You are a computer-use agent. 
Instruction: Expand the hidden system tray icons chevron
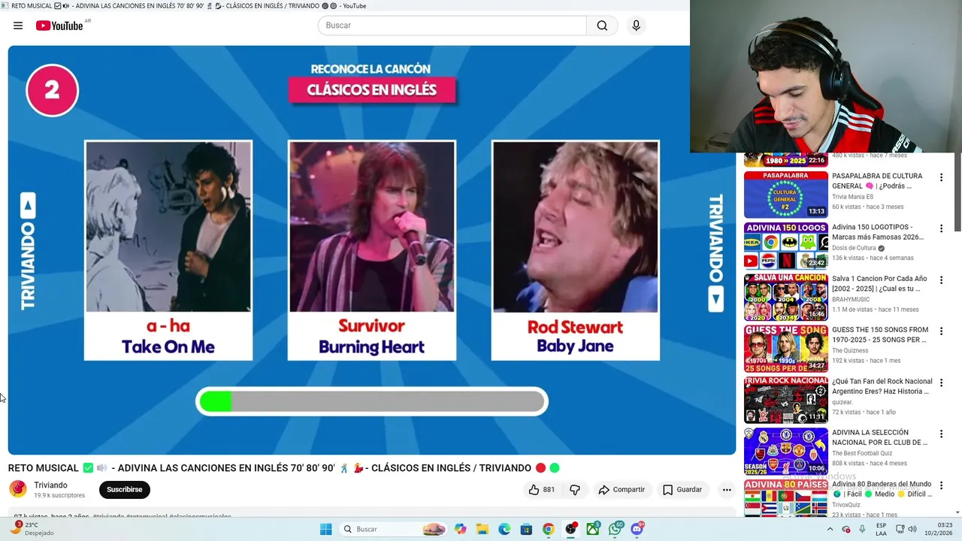830,529
